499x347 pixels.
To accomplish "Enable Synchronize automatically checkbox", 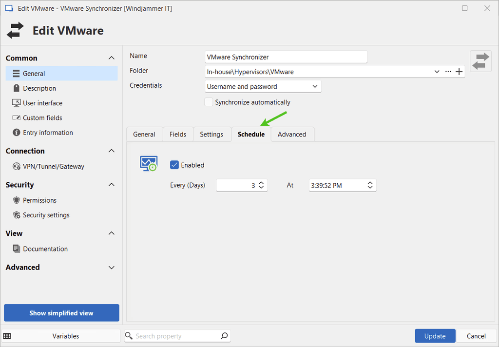I will [x=209, y=102].
